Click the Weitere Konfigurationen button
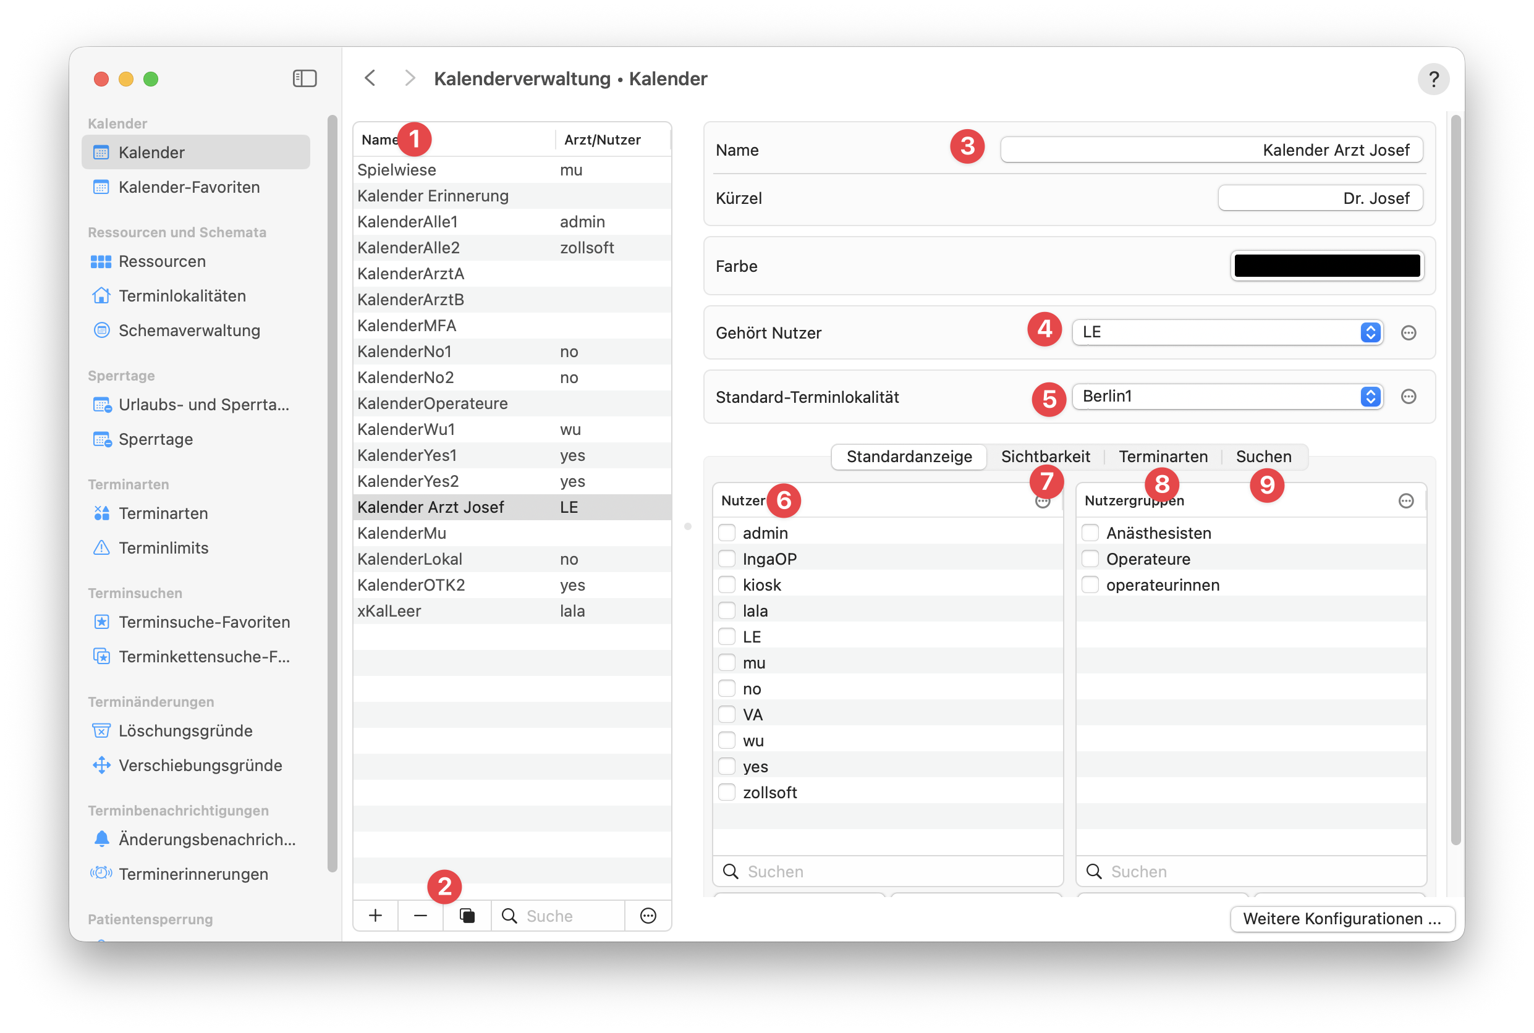1534x1033 pixels. coord(1342,918)
